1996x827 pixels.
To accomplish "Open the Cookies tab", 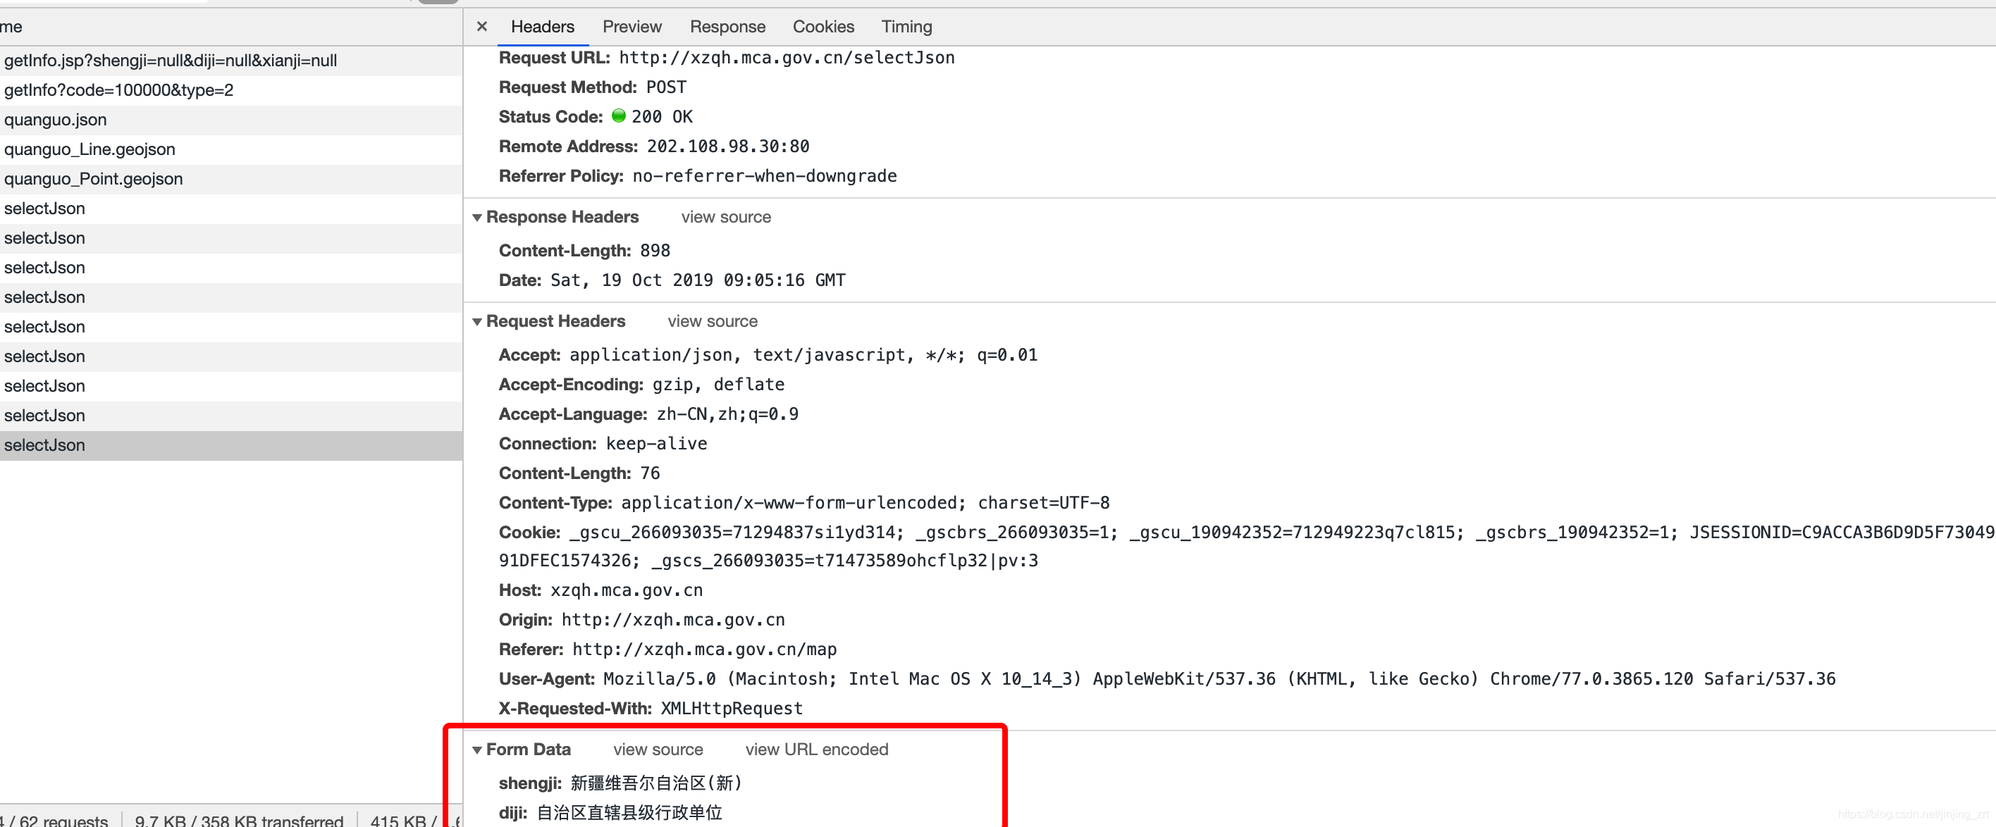I will [x=823, y=26].
